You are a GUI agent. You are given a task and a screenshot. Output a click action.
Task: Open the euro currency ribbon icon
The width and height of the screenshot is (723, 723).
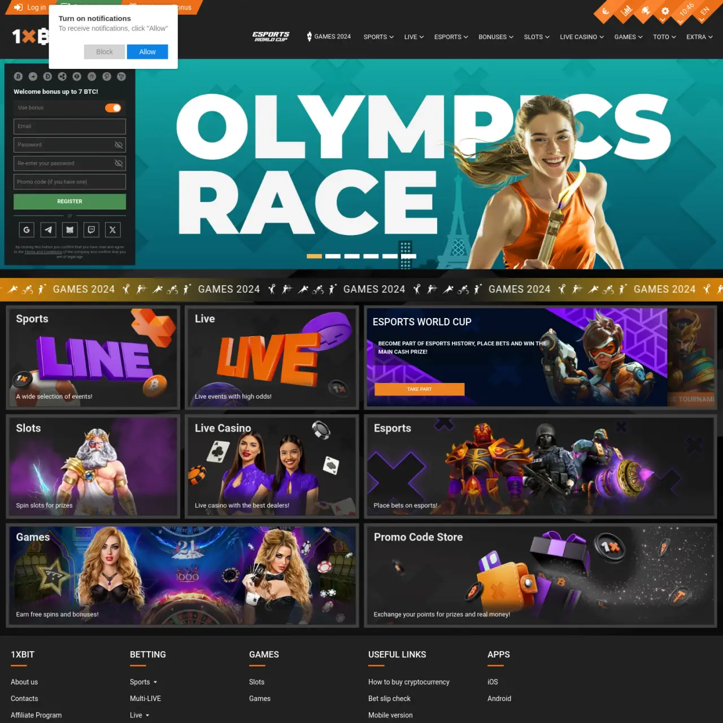[606, 11]
